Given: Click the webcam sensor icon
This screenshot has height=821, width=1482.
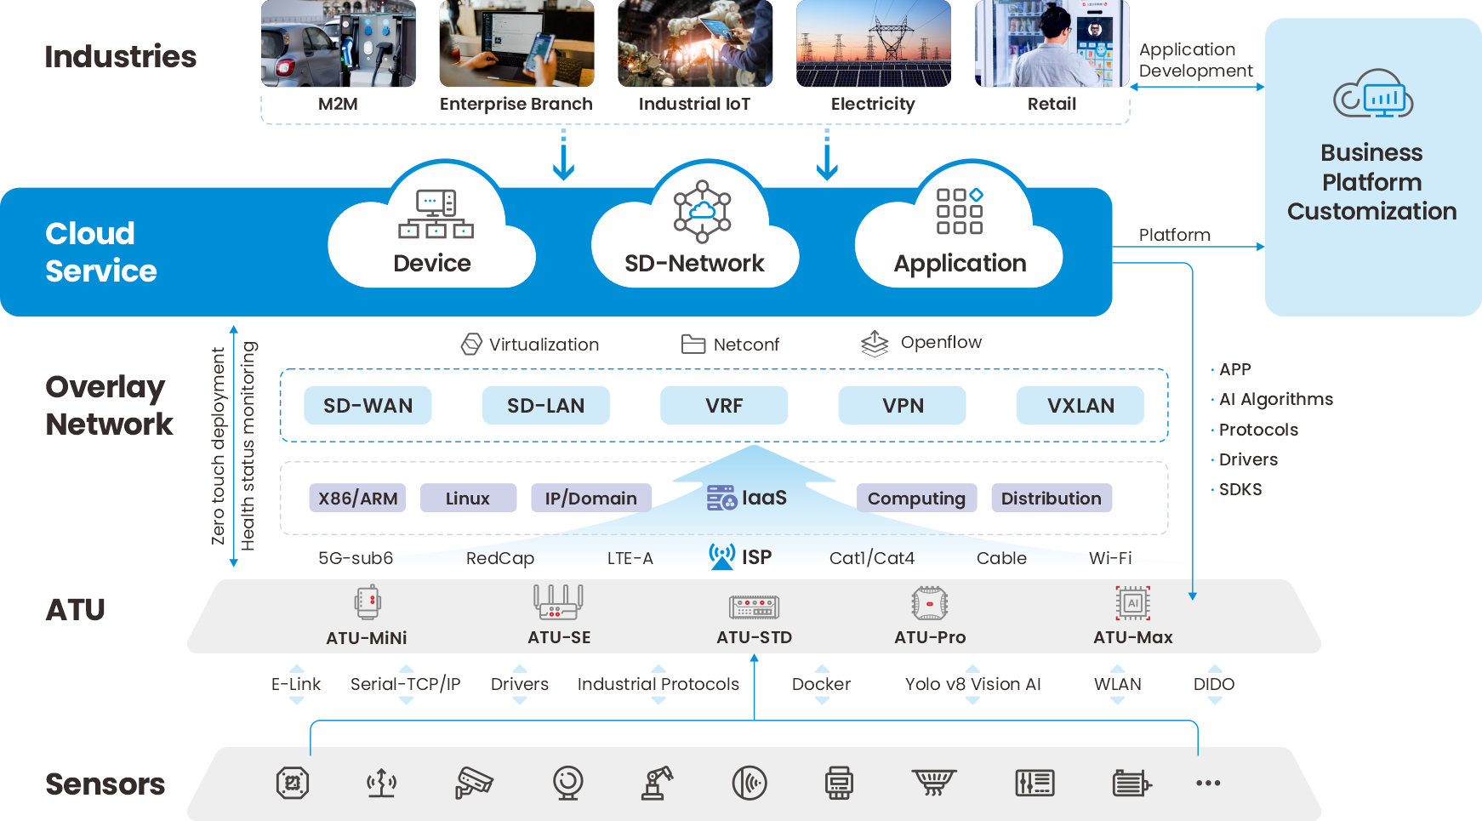Looking at the screenshot, I should [x=567, y=783].
